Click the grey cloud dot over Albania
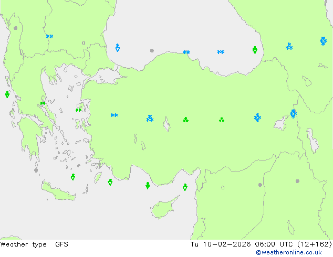333x257 pixels. 16,28
